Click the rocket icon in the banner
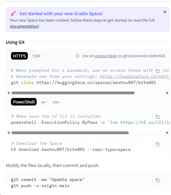 point(13,14)
